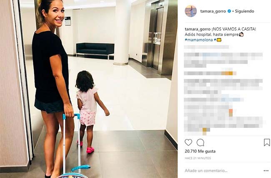Click the clapping hands emoji in the caption
Screen dimensions: 271x178
[241, 34]
